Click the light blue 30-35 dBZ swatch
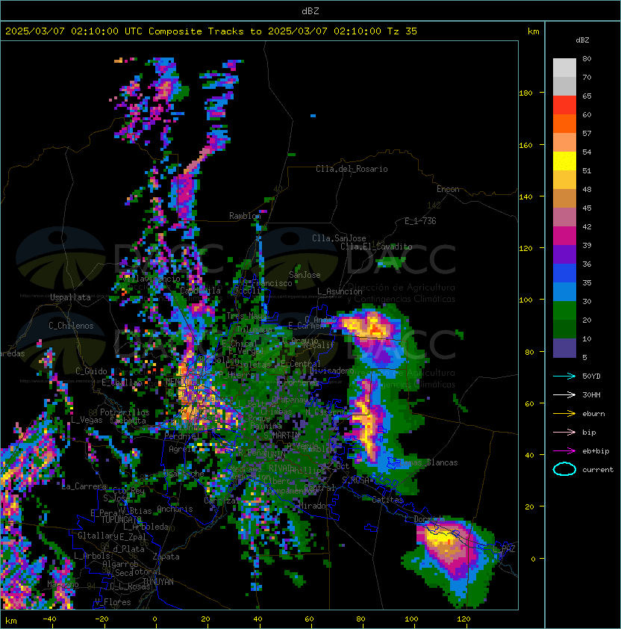621x629 pixels. 564,292
